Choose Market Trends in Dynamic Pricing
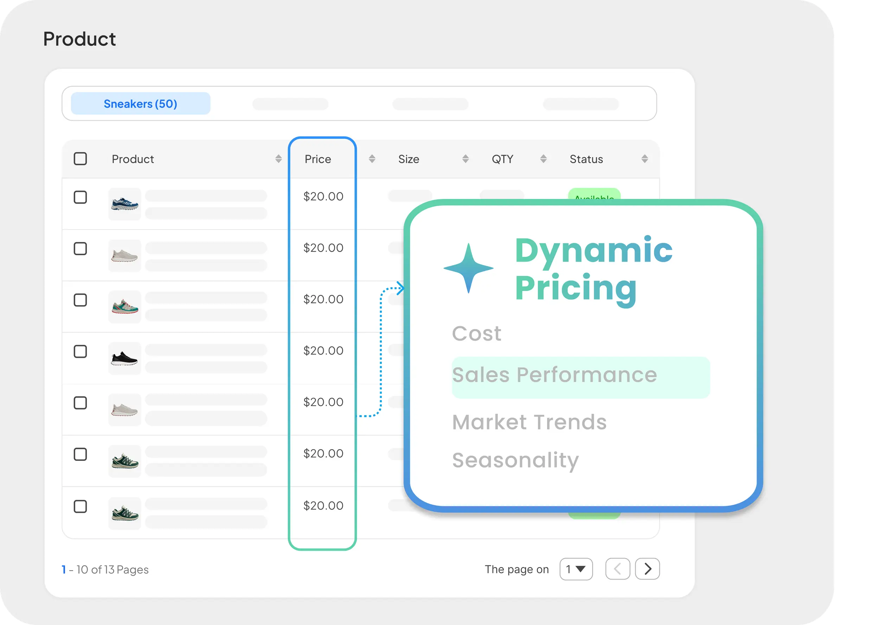Viewport: 879px width, 625px height. pyautogui.click(x=529, y=422)
